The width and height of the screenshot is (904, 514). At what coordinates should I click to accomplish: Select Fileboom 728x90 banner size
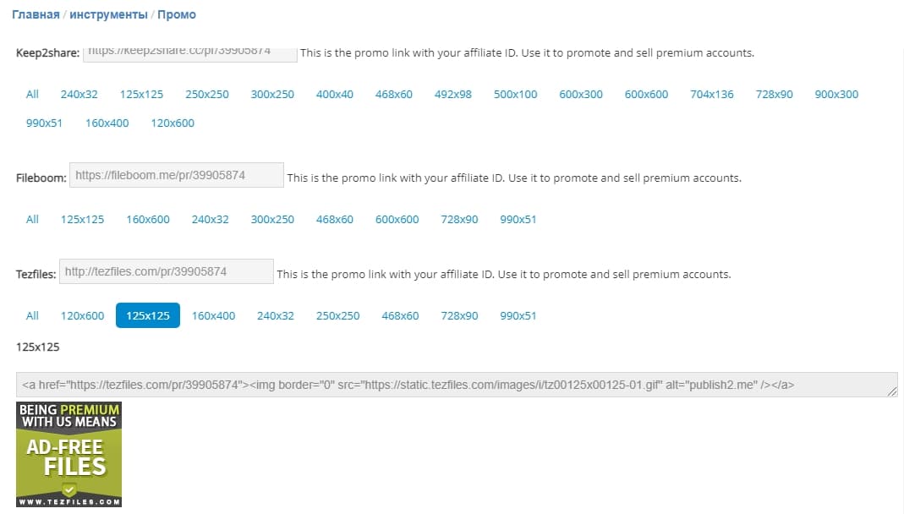coord(459,219)
